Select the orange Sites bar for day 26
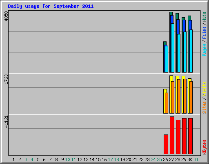Image resolution: width=209 pixels, height=164 pixels. tap(167, 103)
